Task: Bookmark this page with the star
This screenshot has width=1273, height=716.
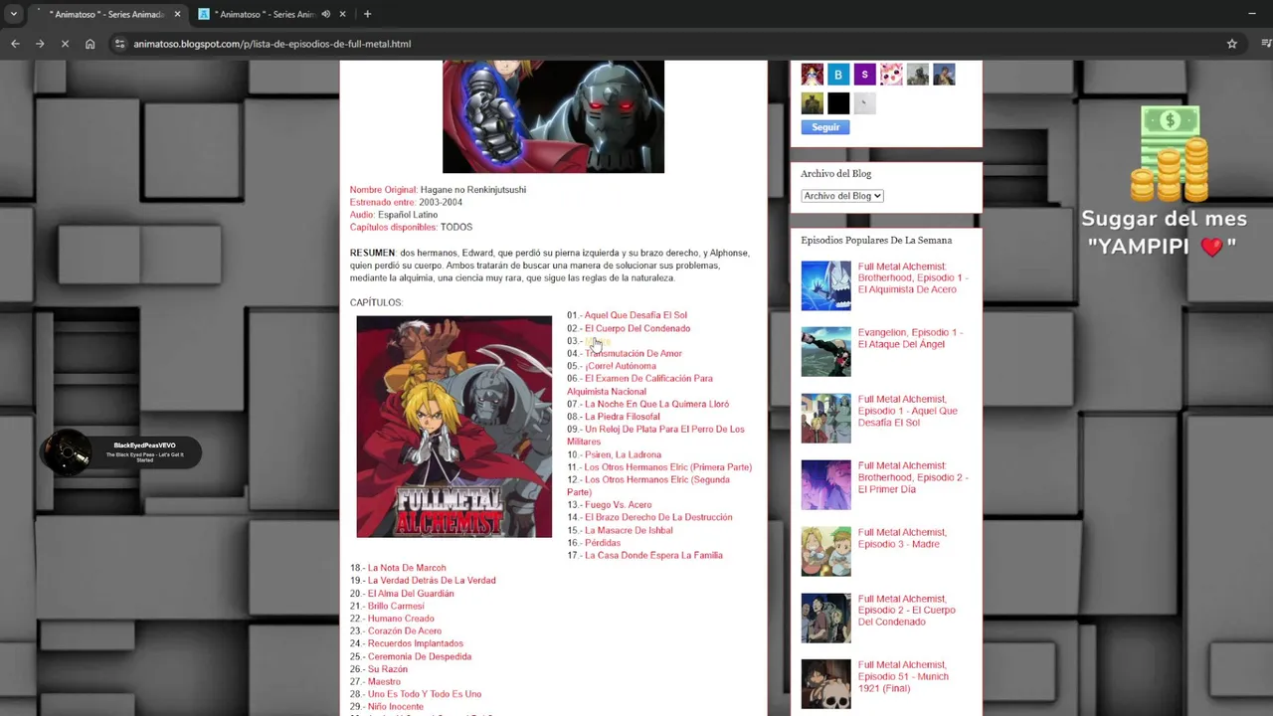Action: pyautogui.click(x=1231, y=44)
